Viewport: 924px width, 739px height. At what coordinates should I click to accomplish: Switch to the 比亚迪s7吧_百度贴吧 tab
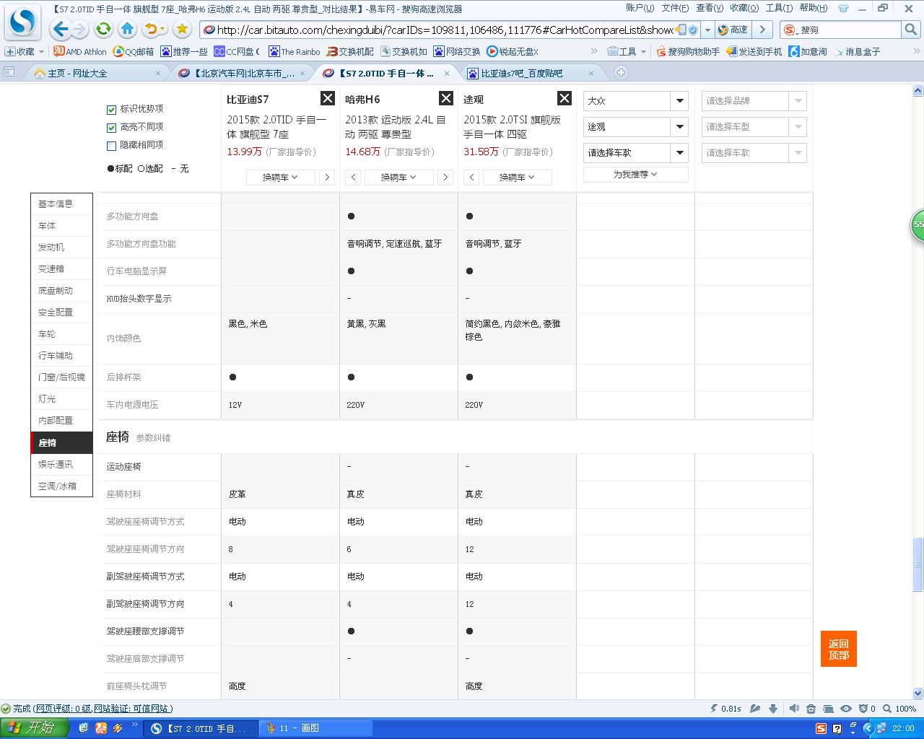point(530,73)
